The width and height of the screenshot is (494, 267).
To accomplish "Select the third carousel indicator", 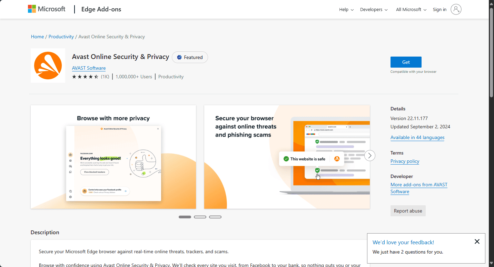I will [215, 217].
